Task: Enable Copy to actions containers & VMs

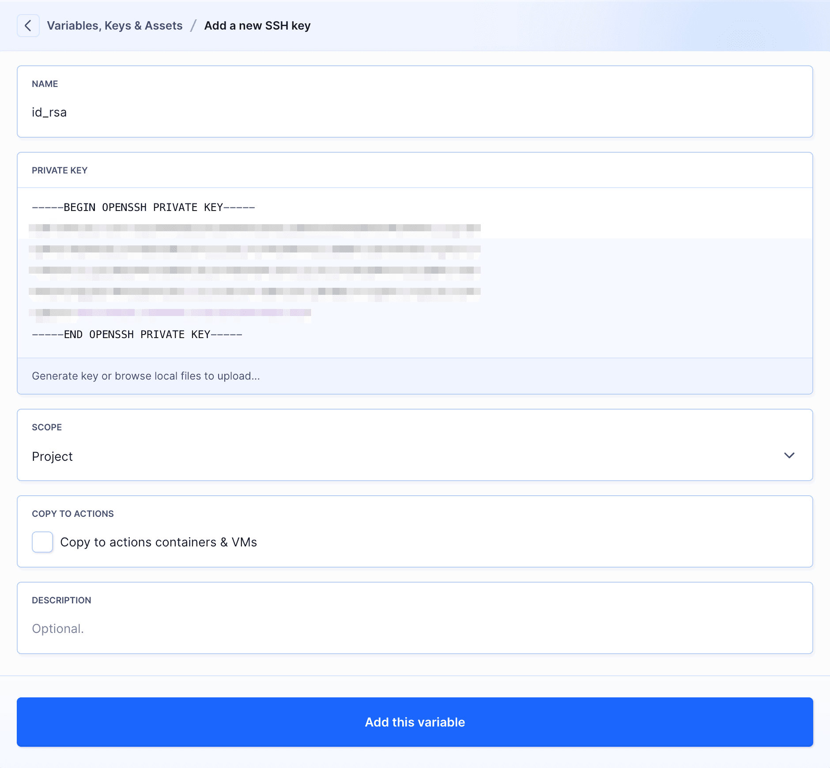Action: 42,542
